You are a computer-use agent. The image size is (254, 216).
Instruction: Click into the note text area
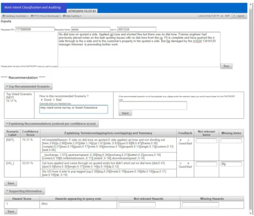coord(139,49)
